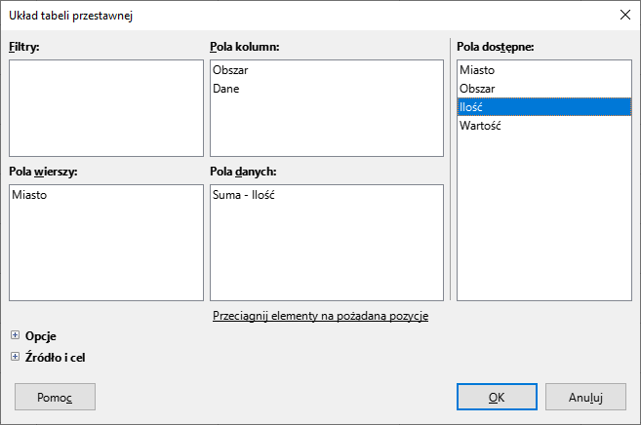The height and width of the screenshot is (425, 641).
Task: Click inside the empty Filtry box
Action: (x=105, y=107)
